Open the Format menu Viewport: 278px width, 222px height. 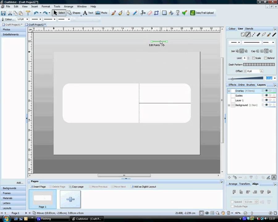[46, 6]
